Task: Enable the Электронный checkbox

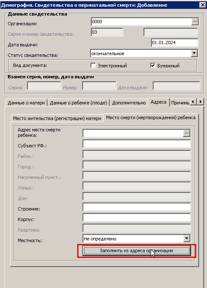Action: click(93, 65)
